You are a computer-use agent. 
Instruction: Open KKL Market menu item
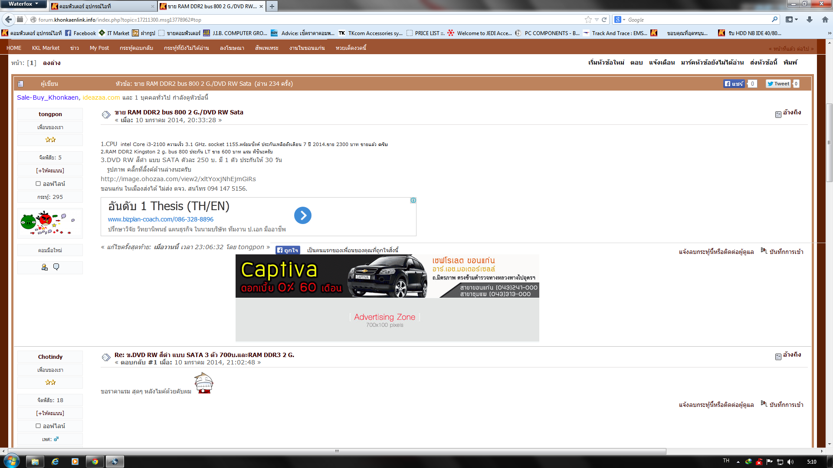[x=46, y=48]
